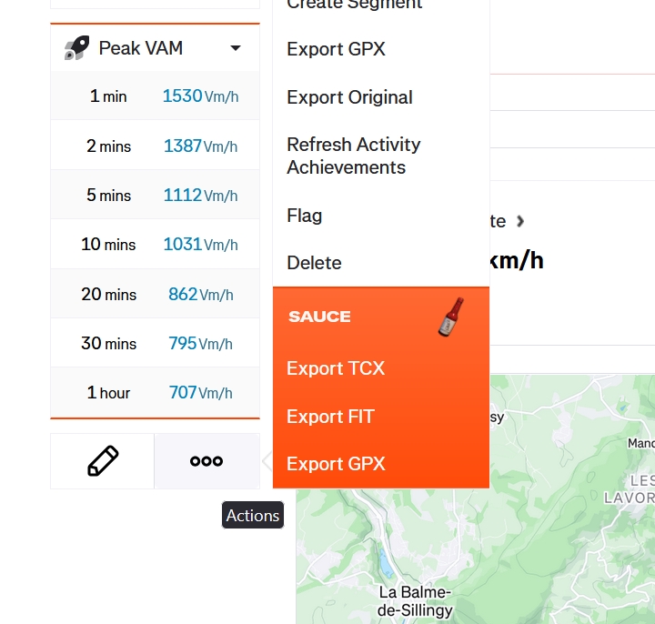Choose the top Export GPX entry

coord(336,49)
